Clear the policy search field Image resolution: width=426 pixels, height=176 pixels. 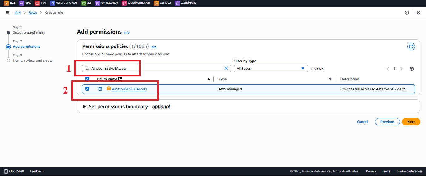click(226, 68)
